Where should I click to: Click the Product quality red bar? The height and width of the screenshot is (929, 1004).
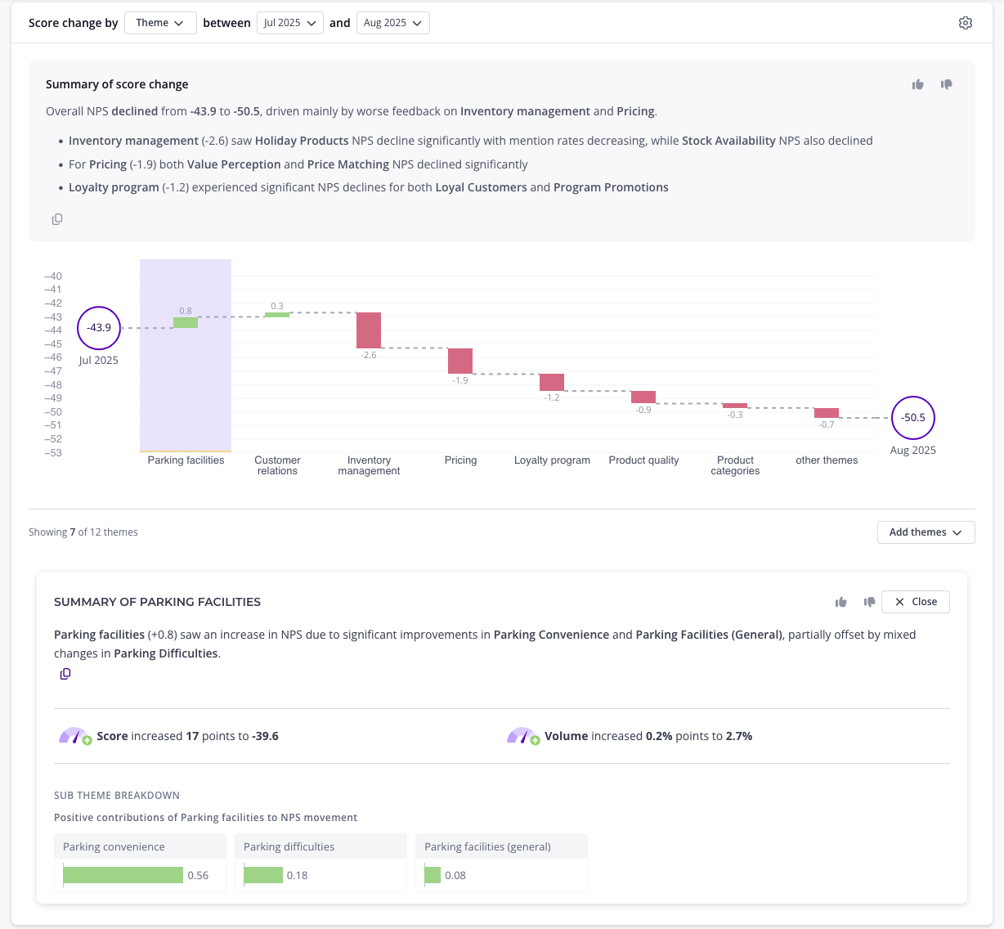[643, 397]
